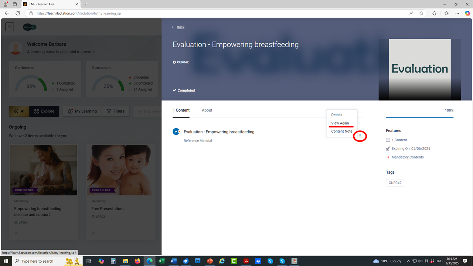This screenshot has width=473, height=266.
Task: Open the My Learning button
Action: click(x=82, y=111)
